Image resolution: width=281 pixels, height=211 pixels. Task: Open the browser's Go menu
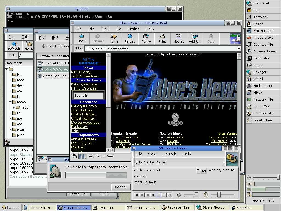click(x=119, y=29)
